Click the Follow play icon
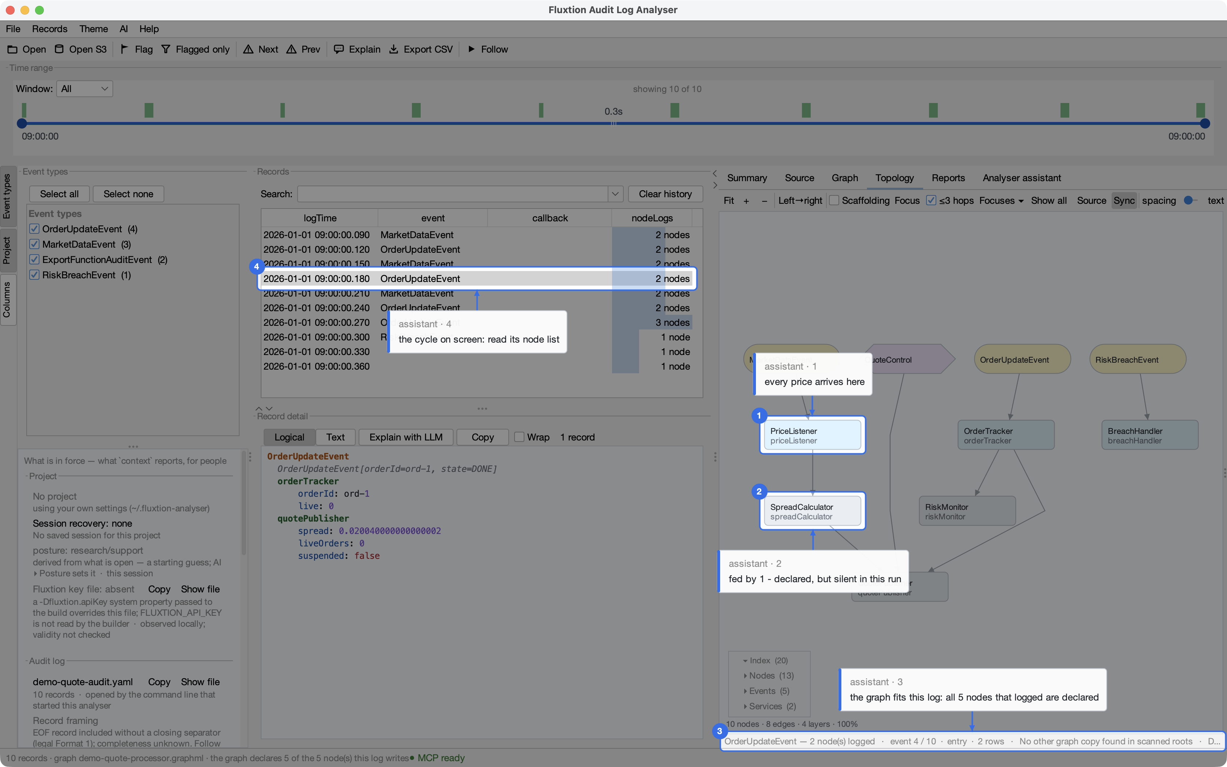Viewport: 1227px width, 767px height. pos(471,49)
